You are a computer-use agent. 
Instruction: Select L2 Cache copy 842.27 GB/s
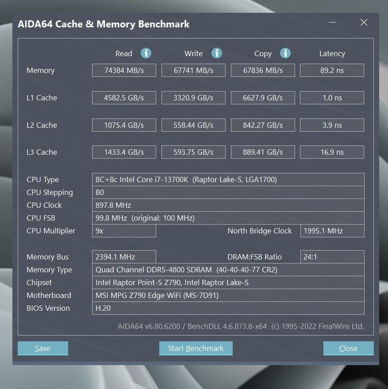point(263,125)
